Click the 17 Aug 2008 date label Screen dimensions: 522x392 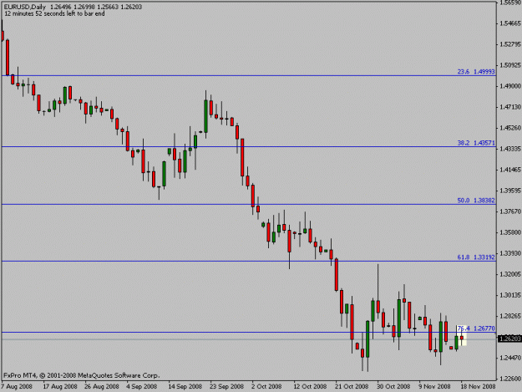coord(60,387)
